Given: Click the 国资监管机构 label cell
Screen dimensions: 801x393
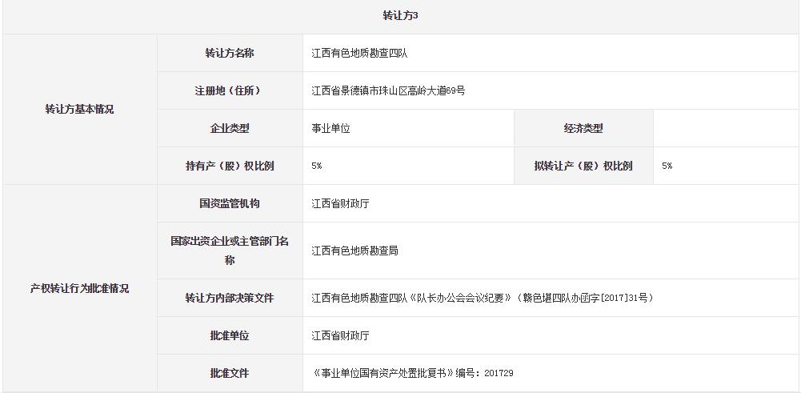Looking at the screenshot, I should [x=230, y=203].
